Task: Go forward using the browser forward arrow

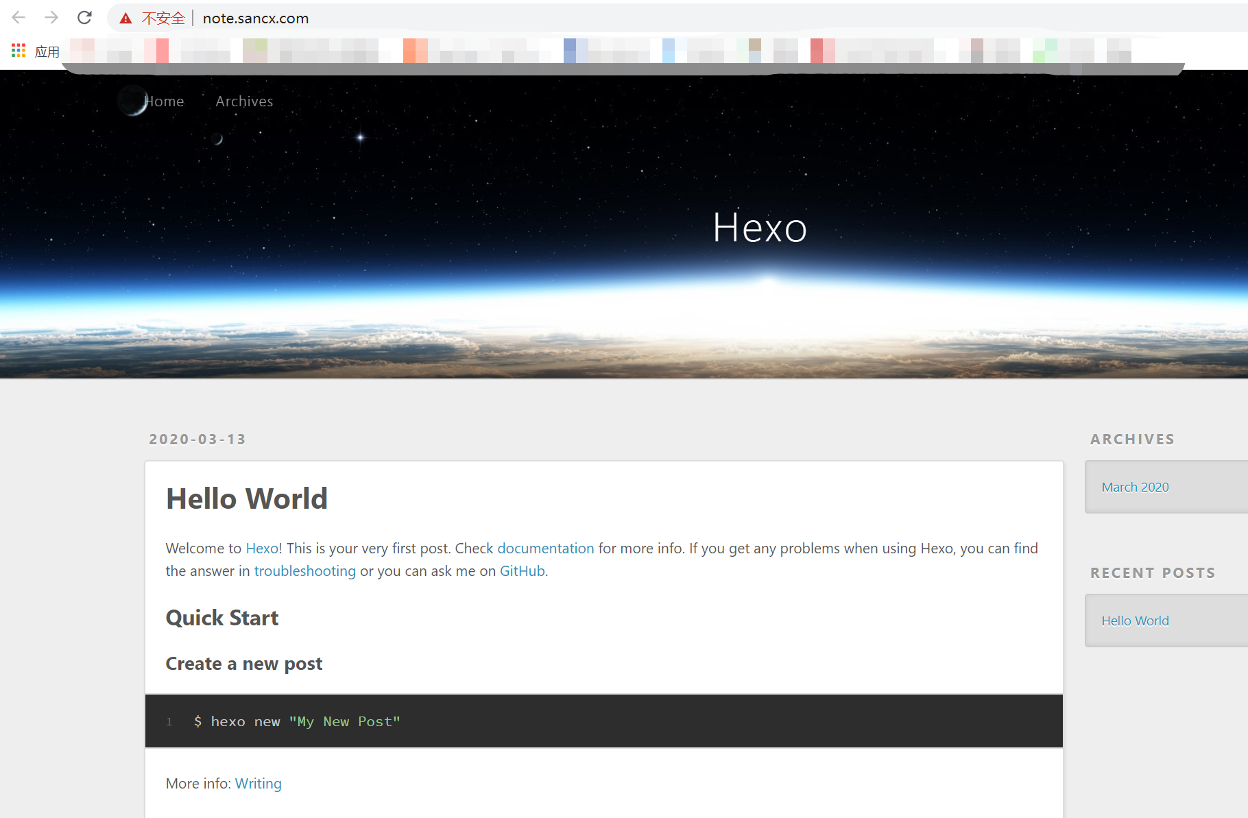Action: click(51, 18)
